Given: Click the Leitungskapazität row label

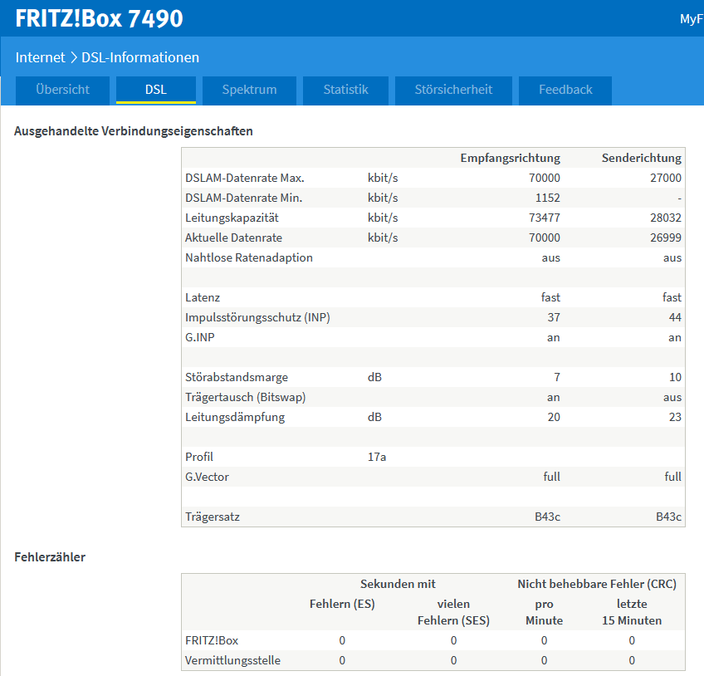Looking at the screenshot, I should 232,218.
